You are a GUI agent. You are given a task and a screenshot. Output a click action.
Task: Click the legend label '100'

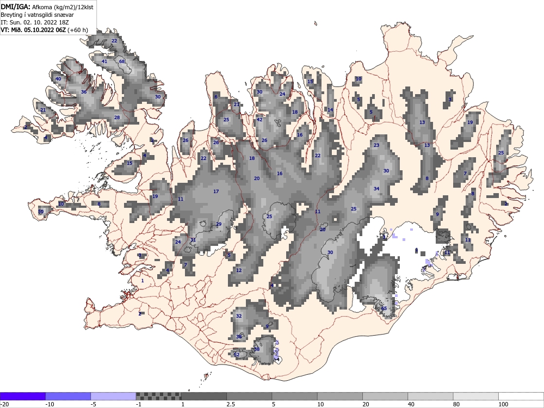coord(503,404)
